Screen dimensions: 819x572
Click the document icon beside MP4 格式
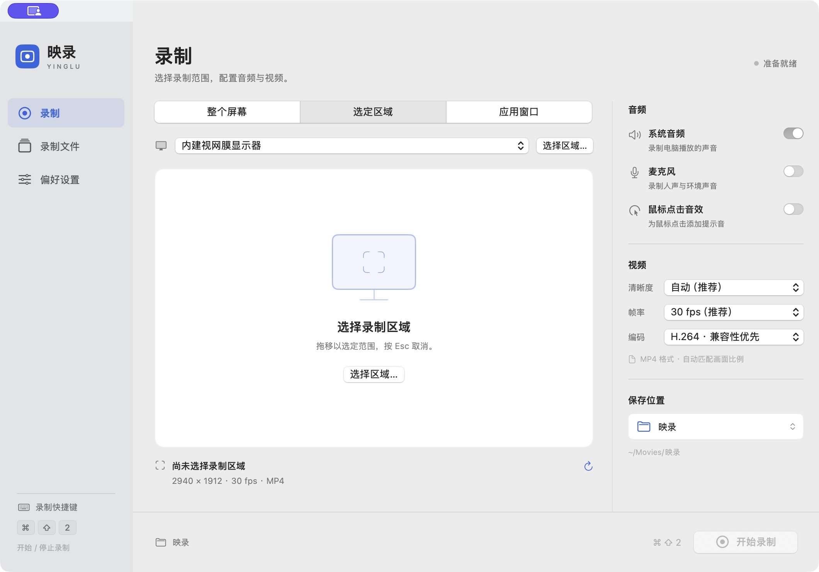(632, 359)
